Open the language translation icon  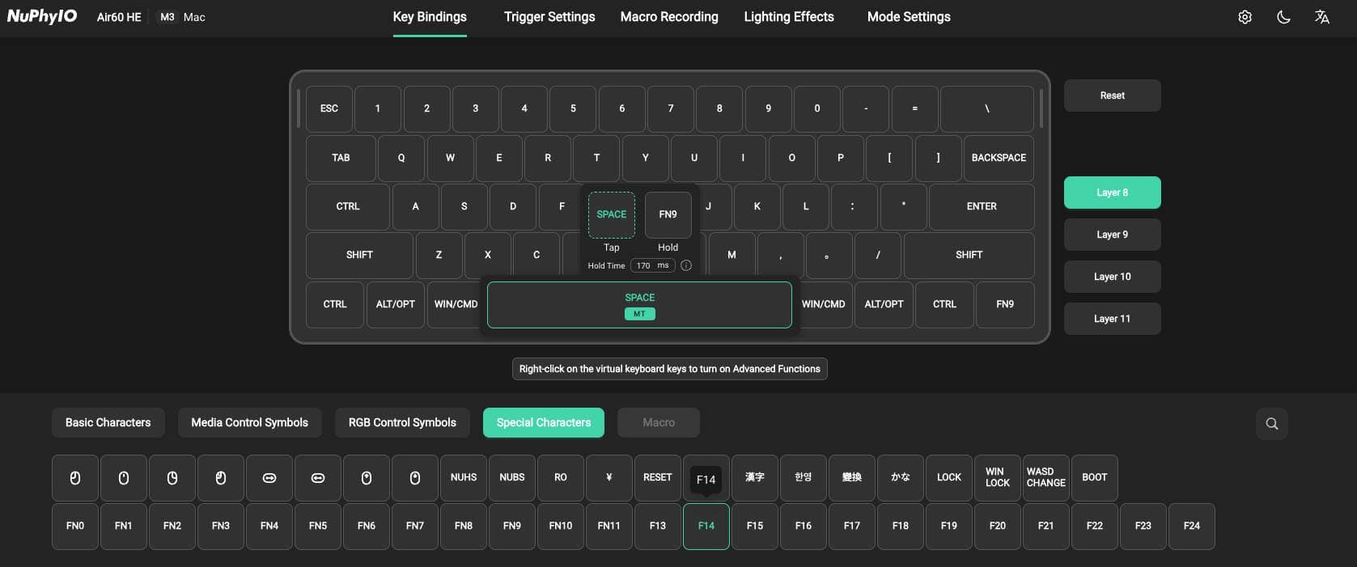(1321, 17)
